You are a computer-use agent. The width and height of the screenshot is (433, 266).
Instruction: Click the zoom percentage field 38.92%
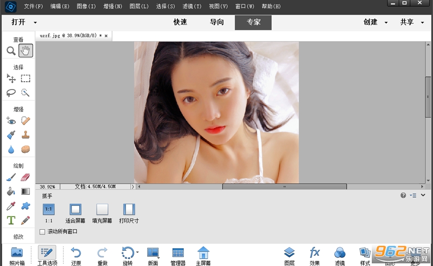coord(48,187)
